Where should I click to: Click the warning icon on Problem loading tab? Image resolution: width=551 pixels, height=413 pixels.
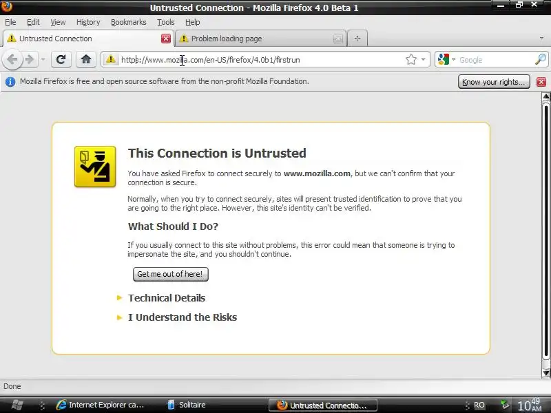point(183,39)
